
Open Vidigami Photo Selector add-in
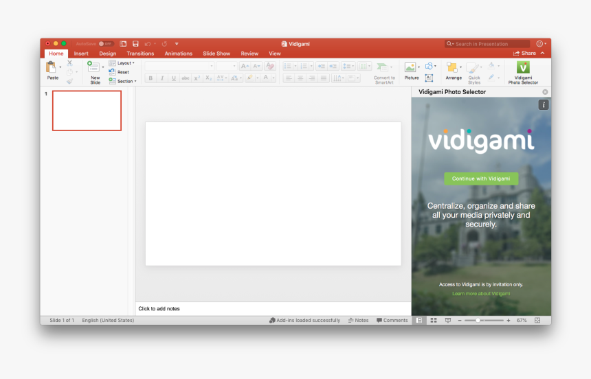click(x=523, y=73)
